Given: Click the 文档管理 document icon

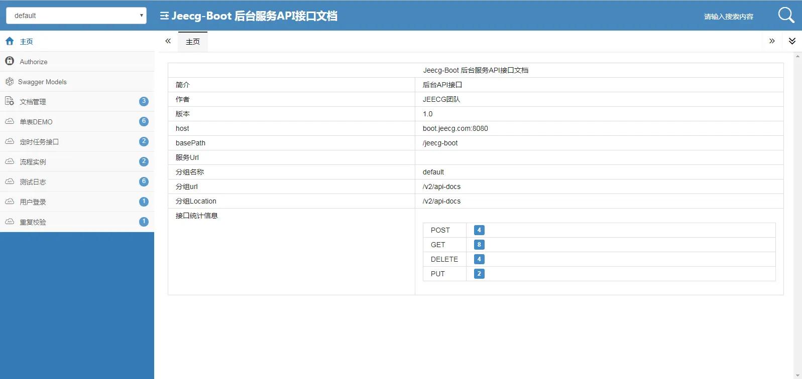Looking at the screenshot, I should coord(10,101).
